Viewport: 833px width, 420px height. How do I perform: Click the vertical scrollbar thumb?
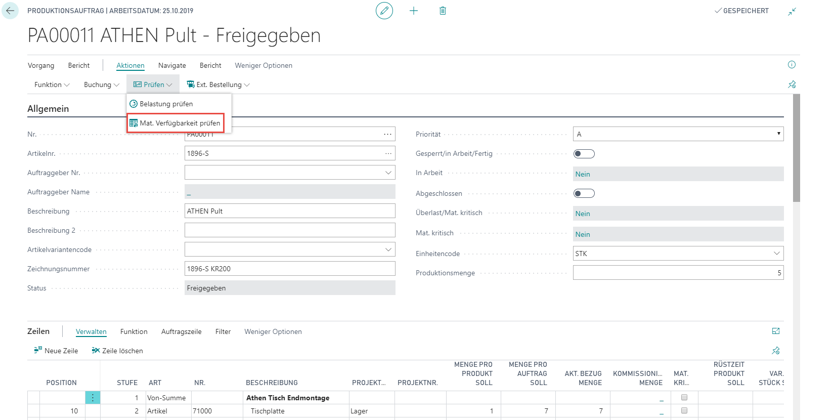tap(797, 148)
